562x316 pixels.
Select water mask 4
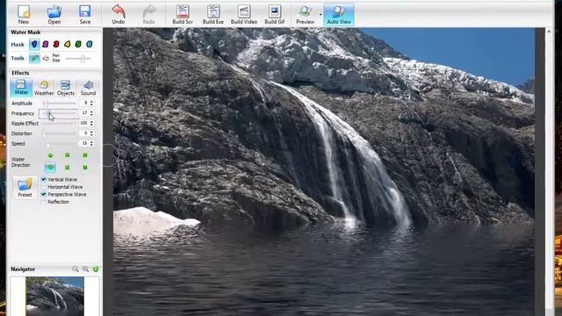pyautogui.click(x=67, y=45)
